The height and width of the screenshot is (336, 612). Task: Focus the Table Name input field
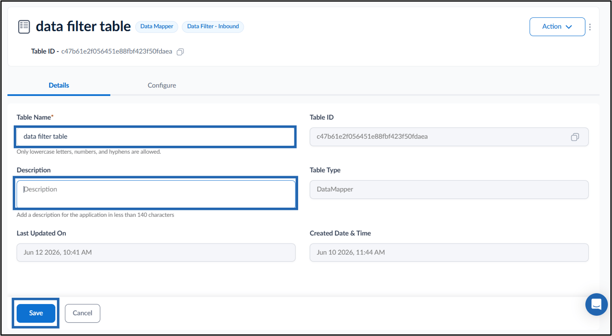coord(156,137)
